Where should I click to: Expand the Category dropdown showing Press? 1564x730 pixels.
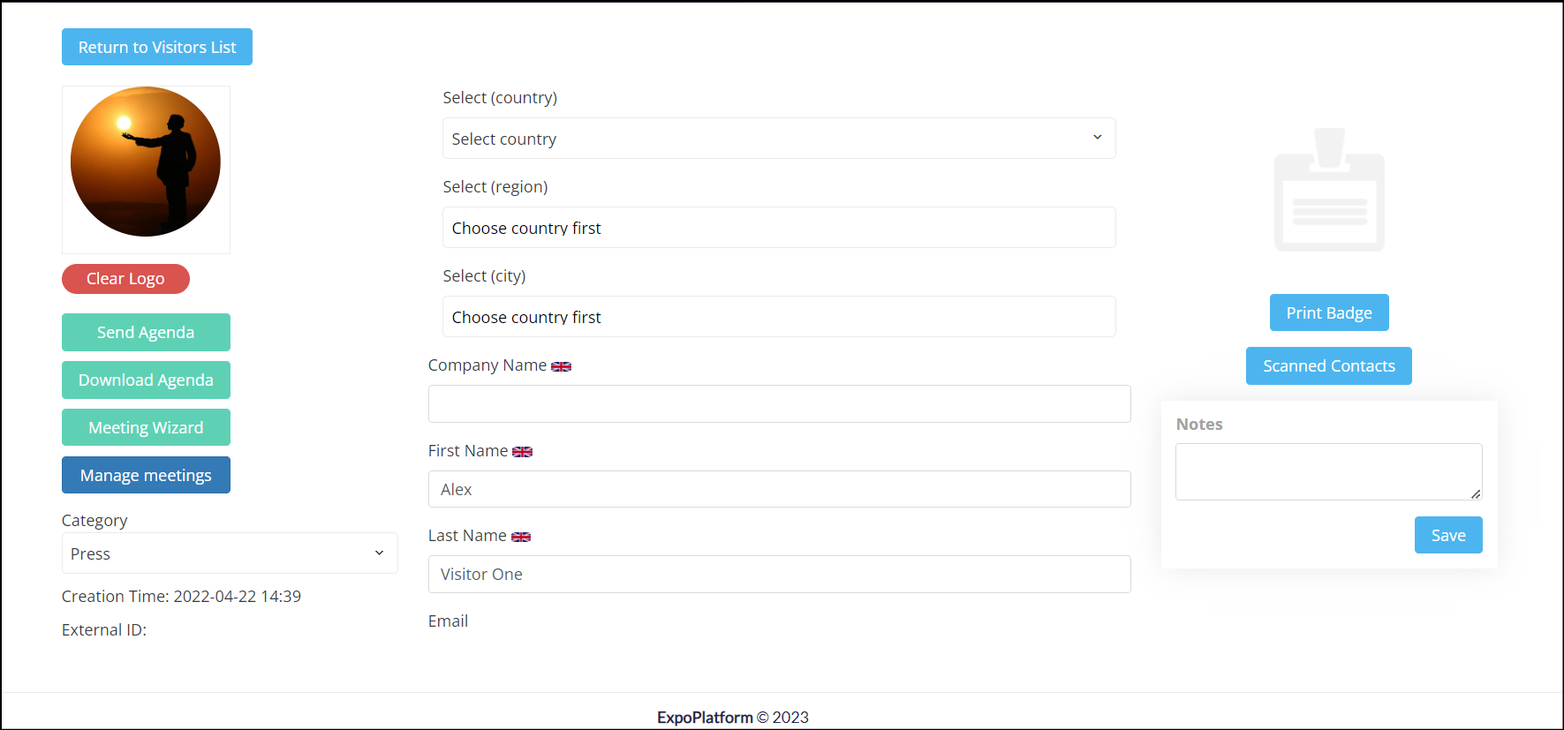(x=230, y=553)
